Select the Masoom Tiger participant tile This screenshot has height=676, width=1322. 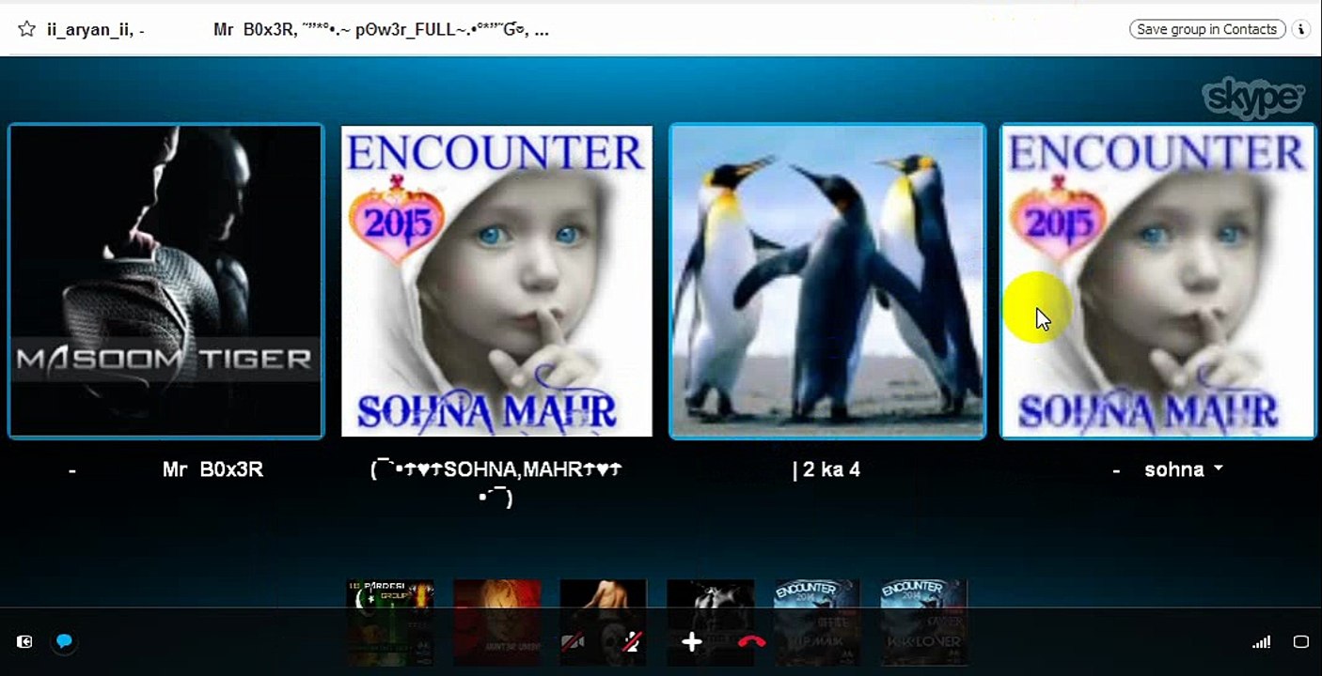(x=165, y=281)
